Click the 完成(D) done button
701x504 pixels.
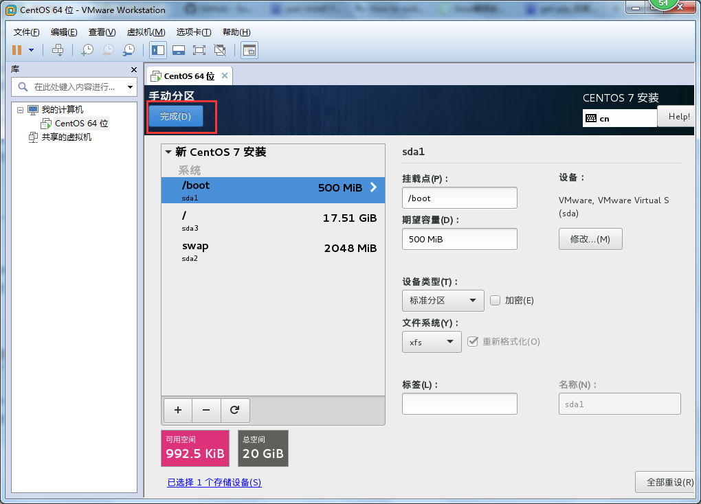176,116
